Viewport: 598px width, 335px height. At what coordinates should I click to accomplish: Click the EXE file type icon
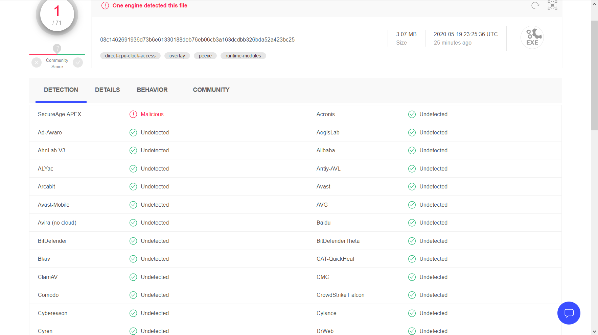(532, 37)
